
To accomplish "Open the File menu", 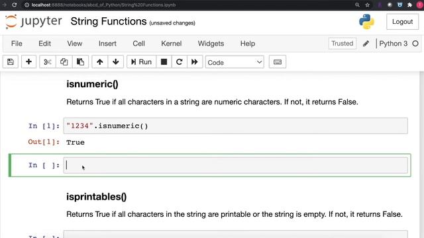I will coord(17,44).
